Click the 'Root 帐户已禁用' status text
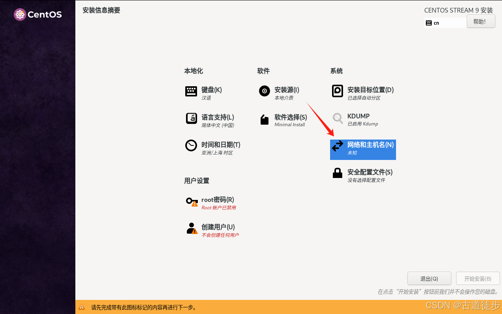 click(219, 208)
